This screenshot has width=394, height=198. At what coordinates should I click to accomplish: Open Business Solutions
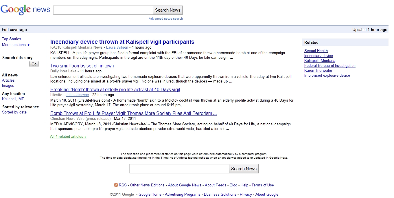[220, 194]
